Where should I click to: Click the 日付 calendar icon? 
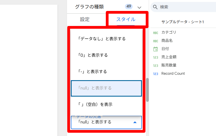156,49
